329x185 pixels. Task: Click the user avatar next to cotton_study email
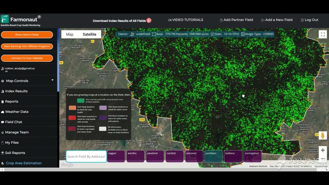[3, 69]
